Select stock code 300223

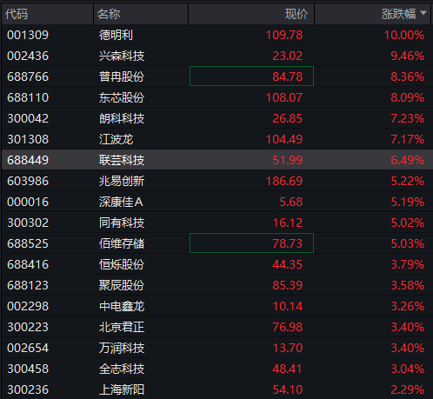coord(28,327)
